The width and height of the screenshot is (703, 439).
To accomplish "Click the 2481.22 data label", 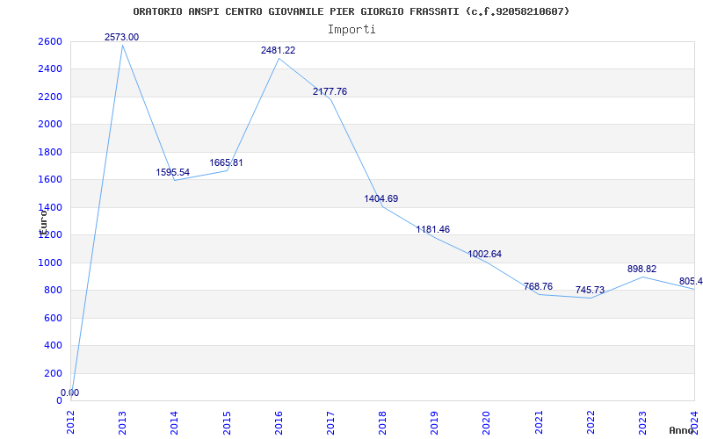I will [x=278, y=51].
